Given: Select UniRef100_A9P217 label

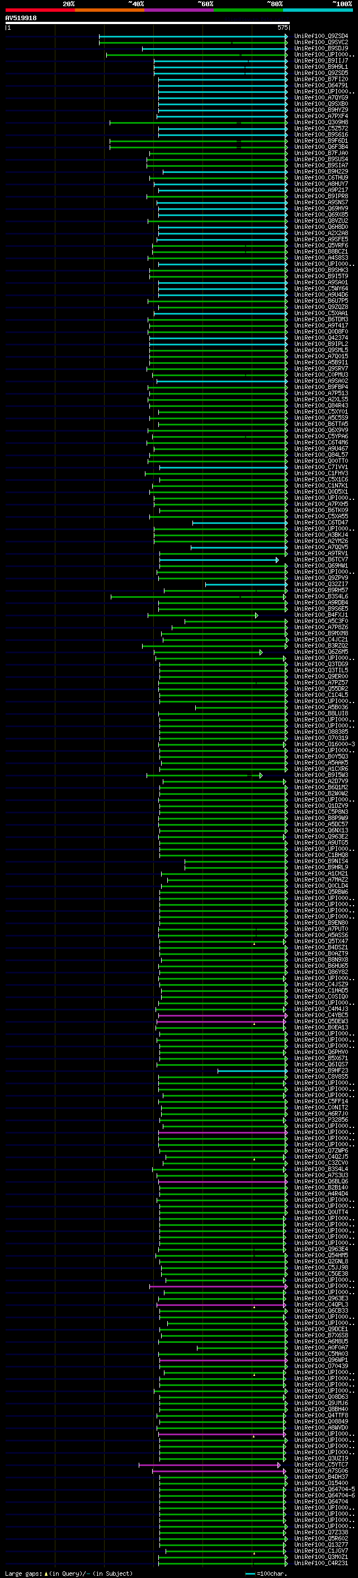Looking at the screenshot, I should click(321, 190).
